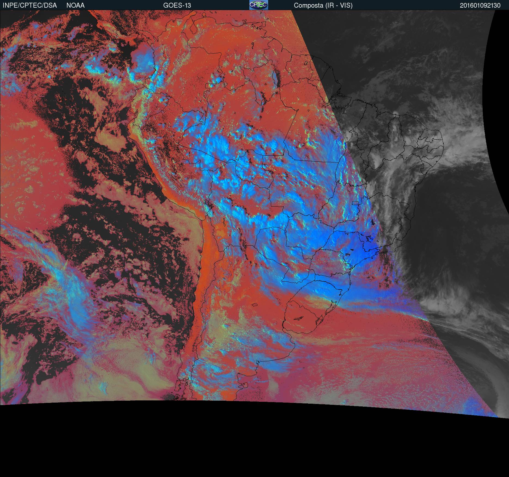Click the GOES-13 satellite name
The height and width of the screenshot is (477, 509).
177,5
